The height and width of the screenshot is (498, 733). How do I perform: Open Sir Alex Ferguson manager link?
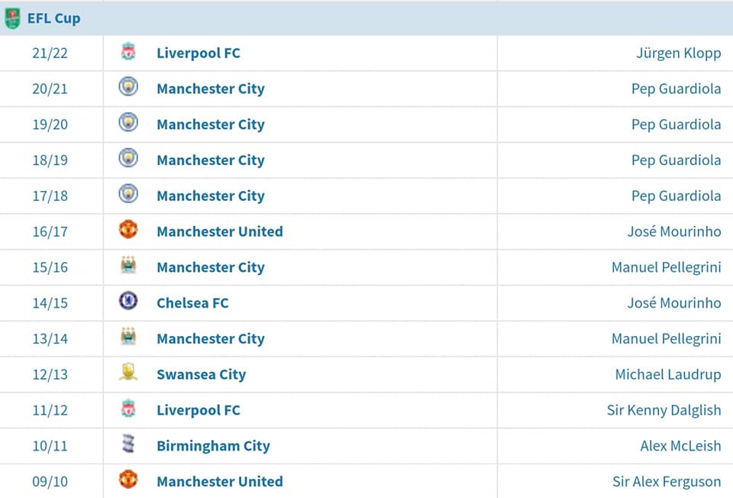pos(667,482)
